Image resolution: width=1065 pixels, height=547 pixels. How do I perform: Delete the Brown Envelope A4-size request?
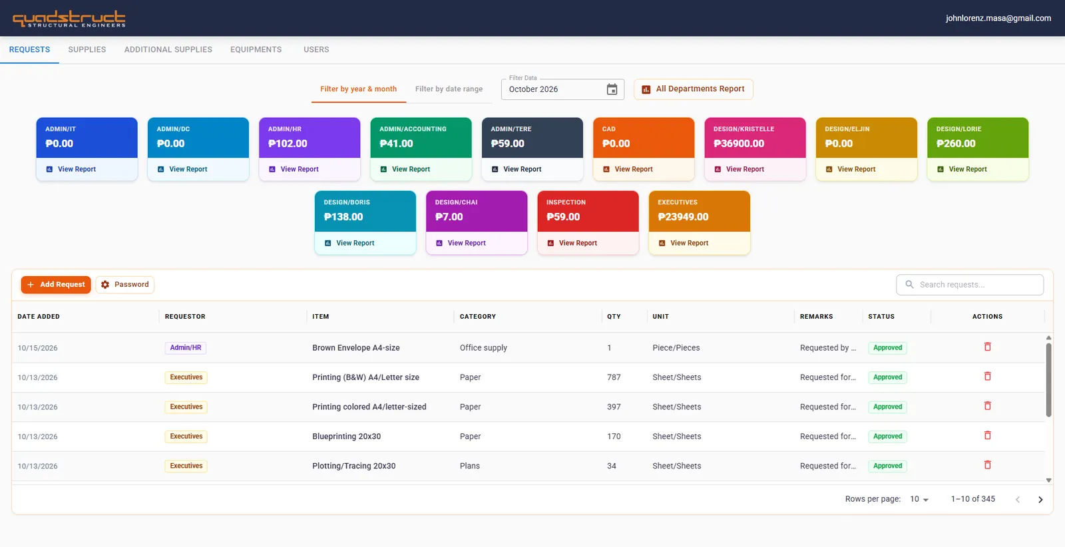coord(987,347)
